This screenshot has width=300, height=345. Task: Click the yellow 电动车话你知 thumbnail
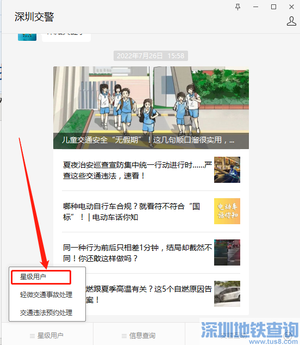tap(227, 211)
